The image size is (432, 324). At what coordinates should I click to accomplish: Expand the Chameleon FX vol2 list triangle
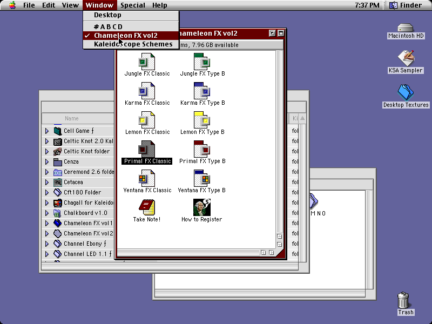[47, 234]
